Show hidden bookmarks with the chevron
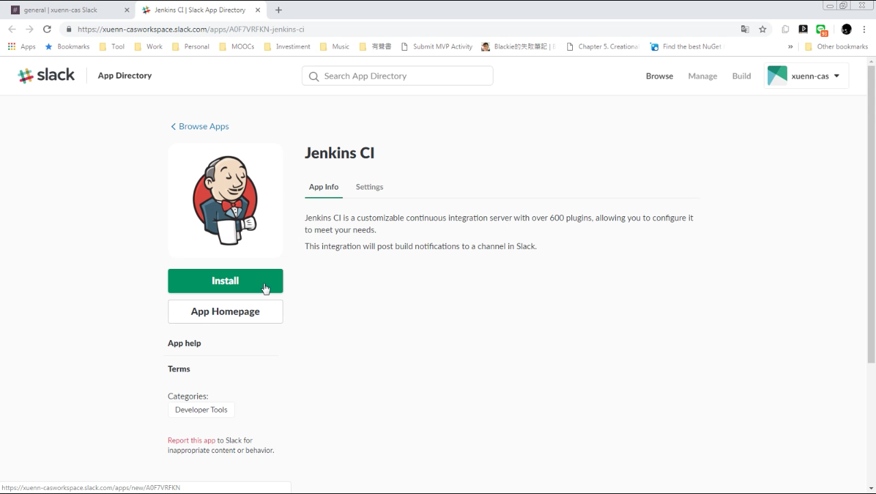 (x=790, y=47)
